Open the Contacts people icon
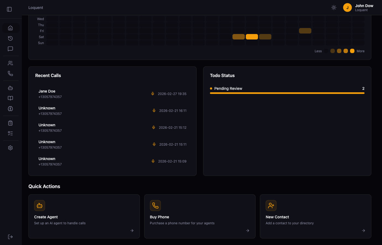The image size is (382, 245). click(10, 63)
